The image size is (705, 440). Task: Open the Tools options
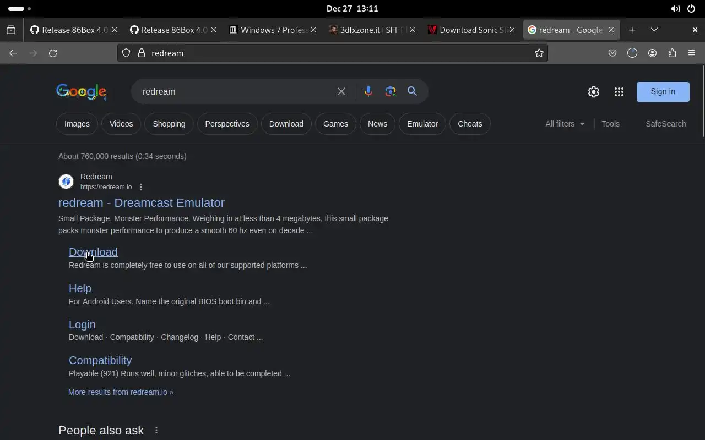[610, 124]
